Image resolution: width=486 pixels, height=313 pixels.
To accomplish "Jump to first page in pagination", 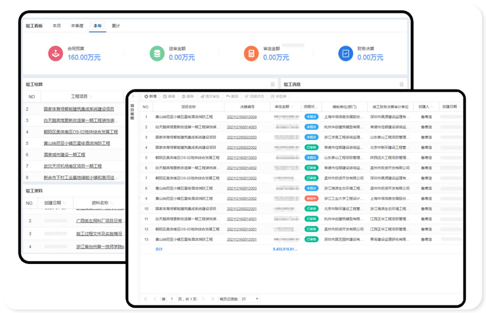I will [x=146, y=299].
